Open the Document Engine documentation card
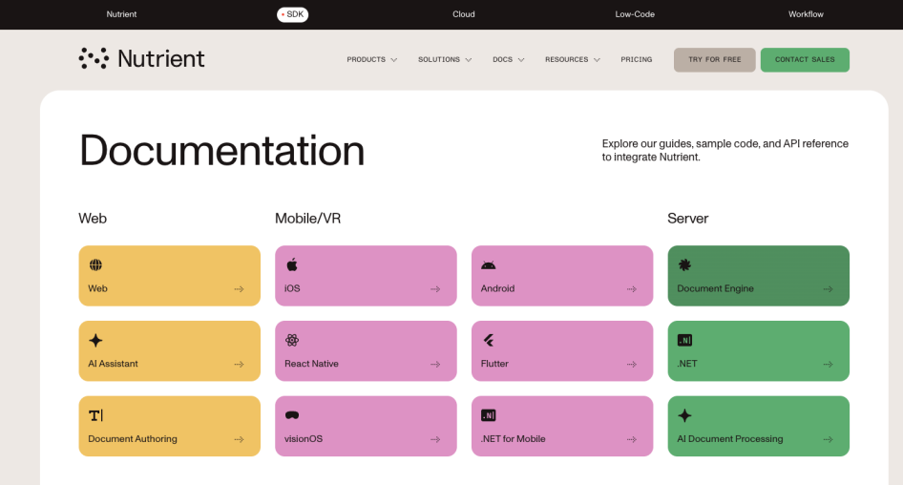This screenshot has height=485, width=903. click(759, 276)
